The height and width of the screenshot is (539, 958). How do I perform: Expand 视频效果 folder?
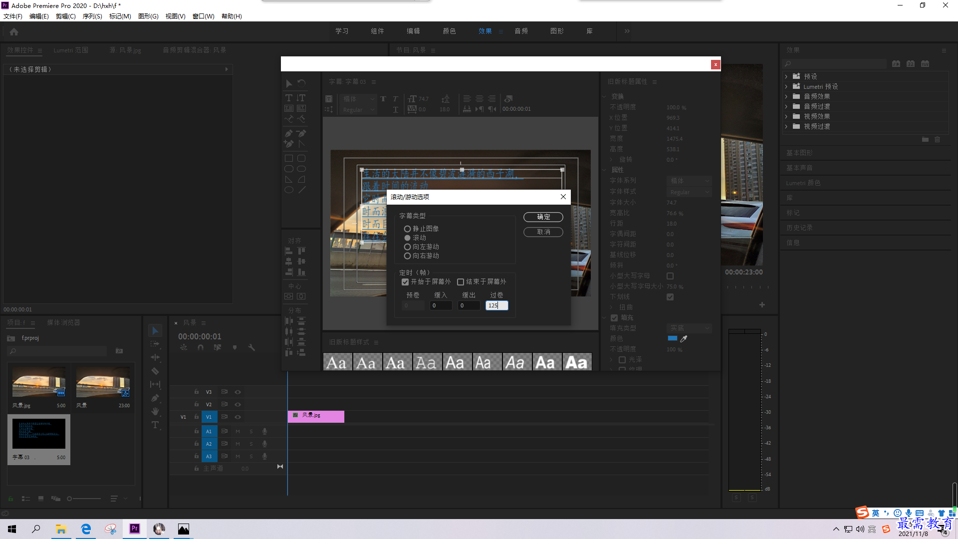786,116
